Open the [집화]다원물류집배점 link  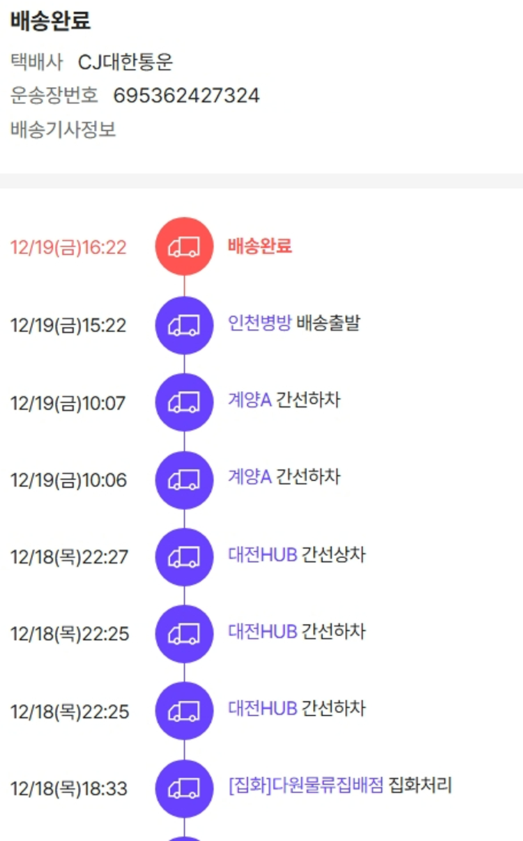point(305,786)
